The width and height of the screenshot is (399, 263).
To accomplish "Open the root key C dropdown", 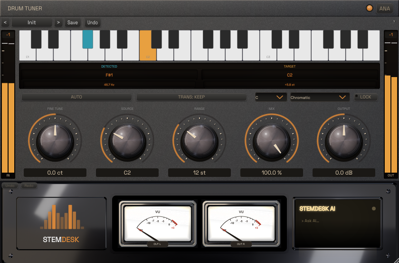I will coord(271,97).
